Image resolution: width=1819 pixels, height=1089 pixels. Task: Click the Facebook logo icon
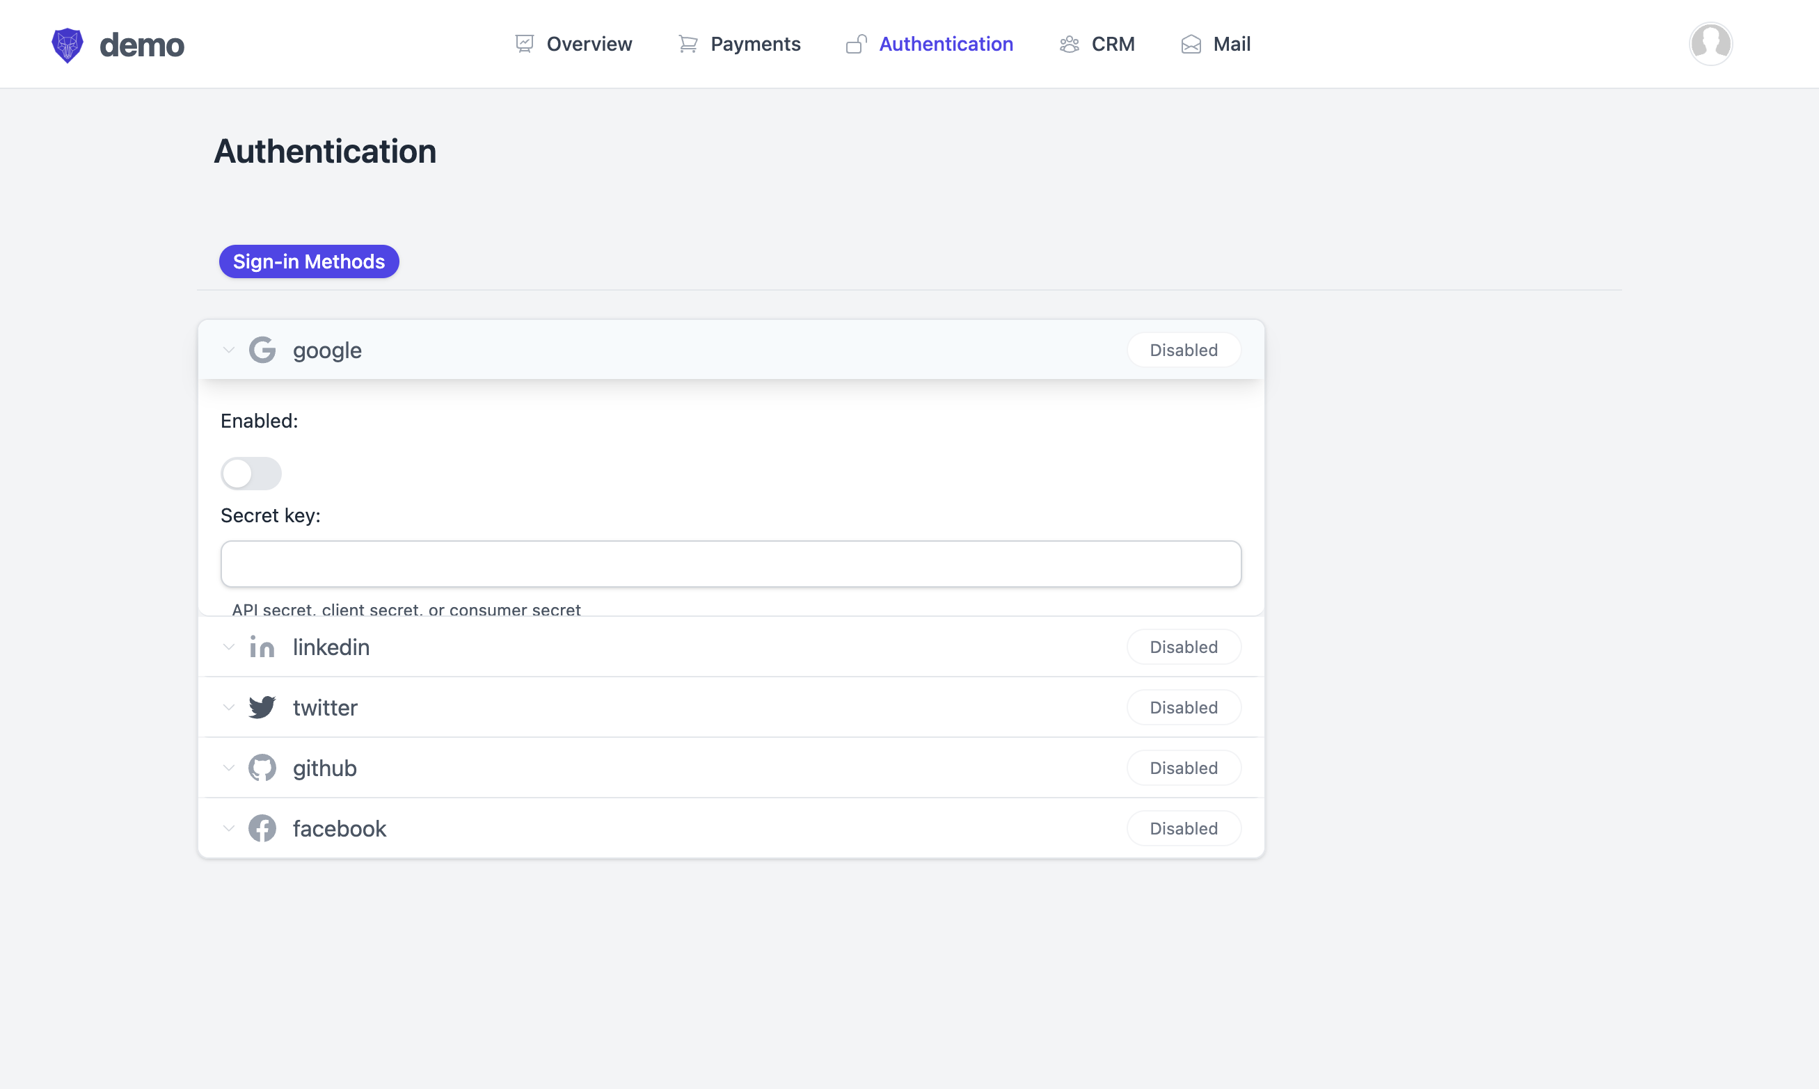pyautogui.click(x=262, y=828)
